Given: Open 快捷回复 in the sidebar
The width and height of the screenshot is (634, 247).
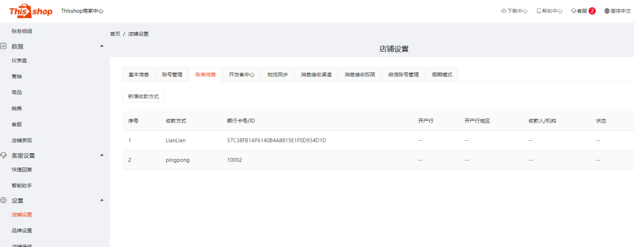Looking at the screenshot, I should (x=22, y=170).
